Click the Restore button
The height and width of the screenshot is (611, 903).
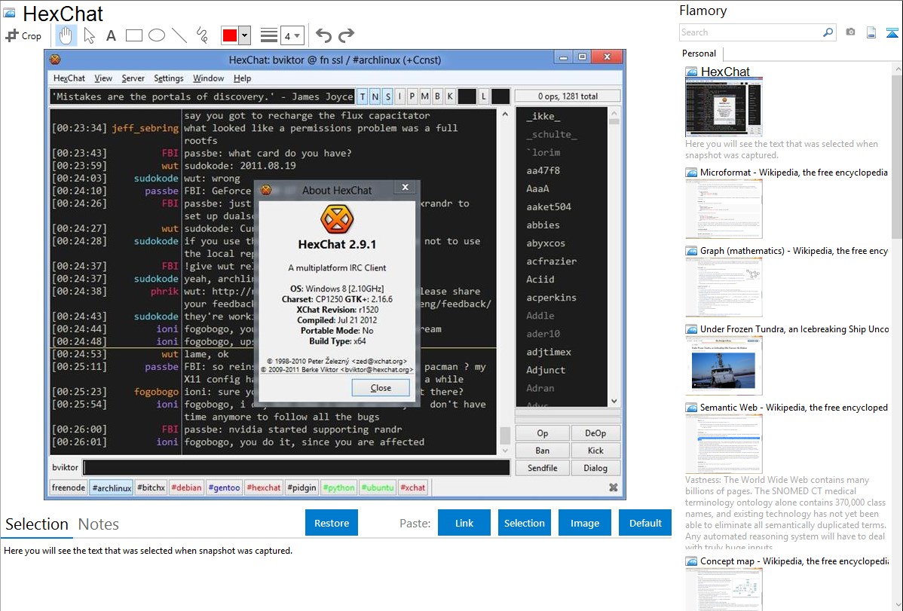(x=332, y=523)
